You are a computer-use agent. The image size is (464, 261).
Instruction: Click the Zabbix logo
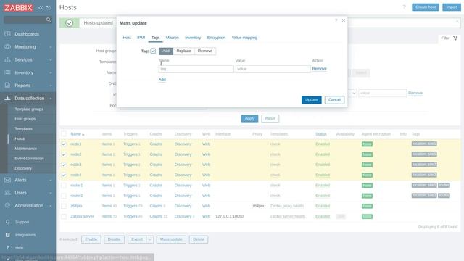coord(18,7)
